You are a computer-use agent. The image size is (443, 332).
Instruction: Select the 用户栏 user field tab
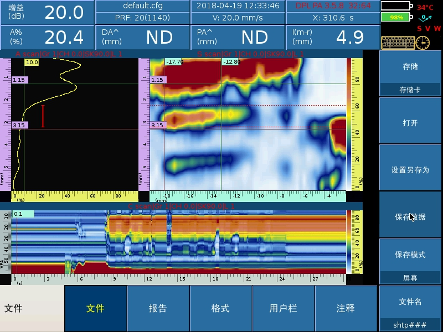click(283, 308)
